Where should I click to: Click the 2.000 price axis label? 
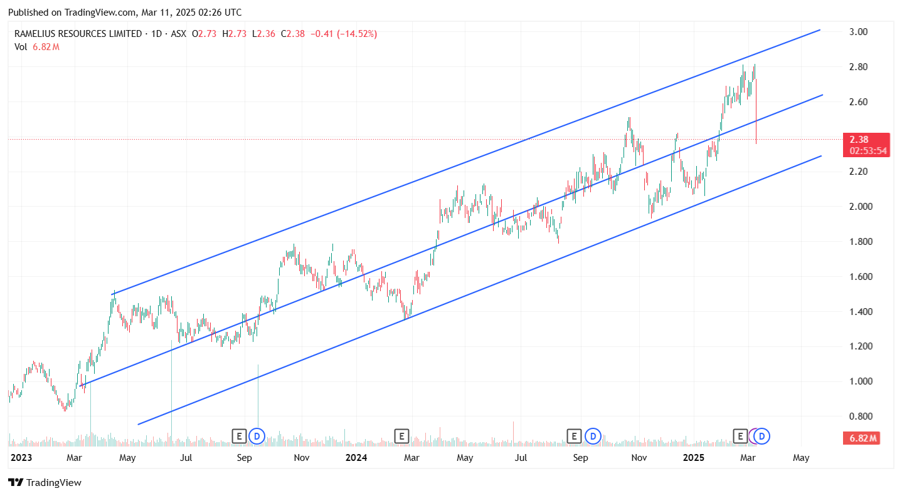click(861, 206)
